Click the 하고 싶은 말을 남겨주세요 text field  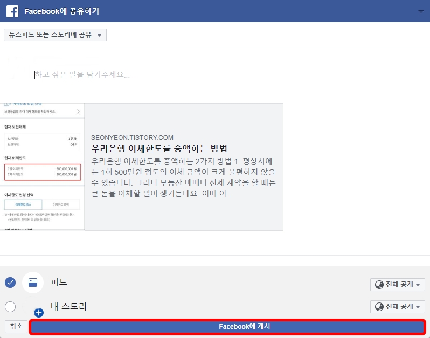coord(82,74)
